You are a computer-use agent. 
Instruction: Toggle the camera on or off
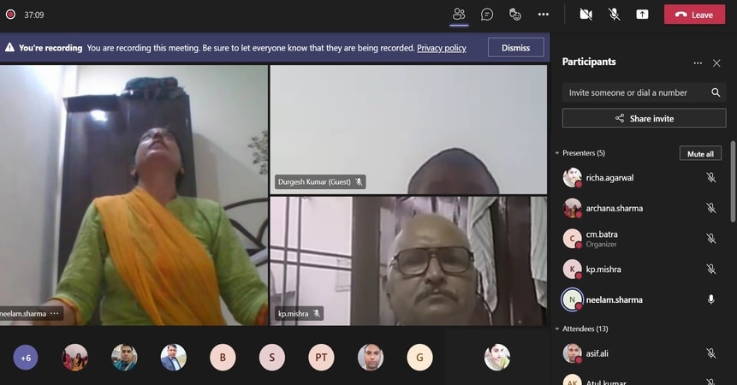[586, 15]
